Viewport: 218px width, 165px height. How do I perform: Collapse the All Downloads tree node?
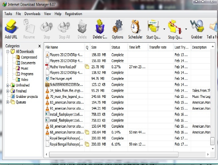pyautogui.click(x=8, y=52)
